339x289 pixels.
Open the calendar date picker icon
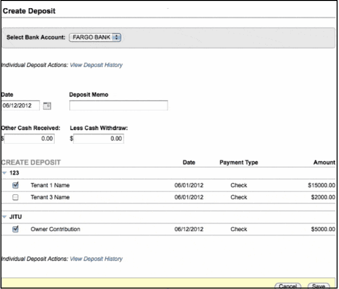pyautogui.click(x=47, y=106)
